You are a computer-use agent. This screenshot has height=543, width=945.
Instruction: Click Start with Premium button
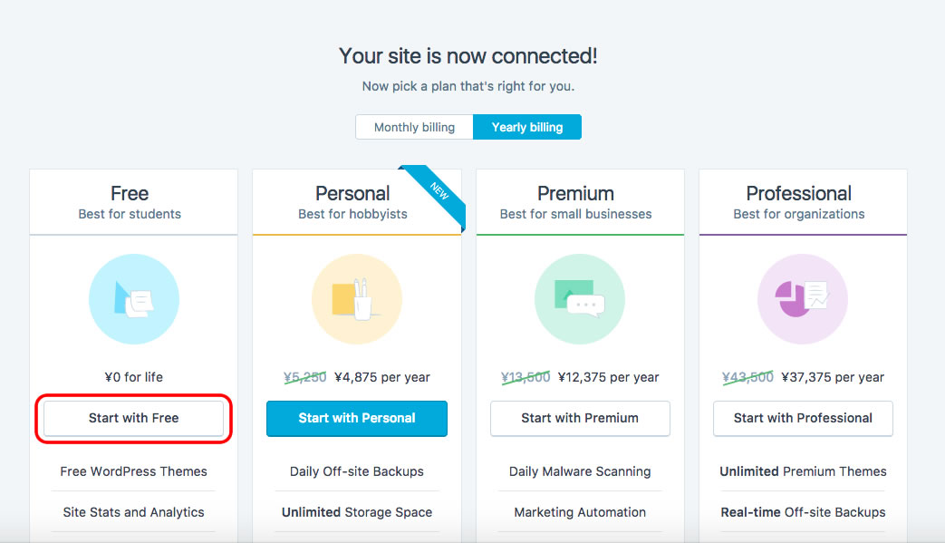tap(580, 418)
